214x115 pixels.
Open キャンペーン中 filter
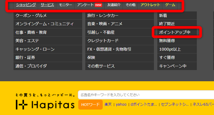point(177,66)
